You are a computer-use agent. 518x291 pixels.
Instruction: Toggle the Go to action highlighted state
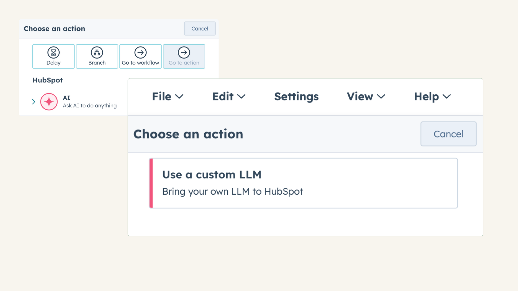[x=184, y=56]
